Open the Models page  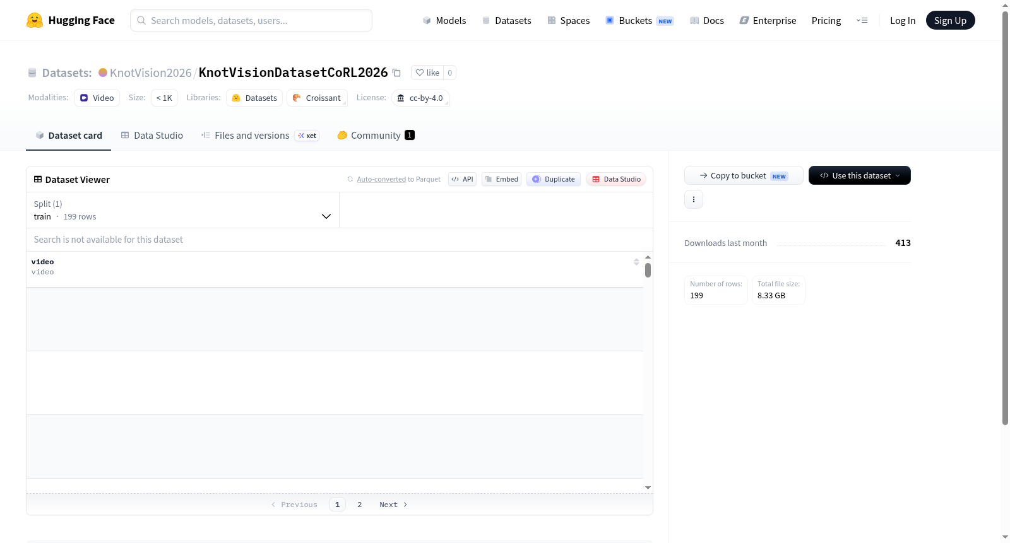(444, 20)
